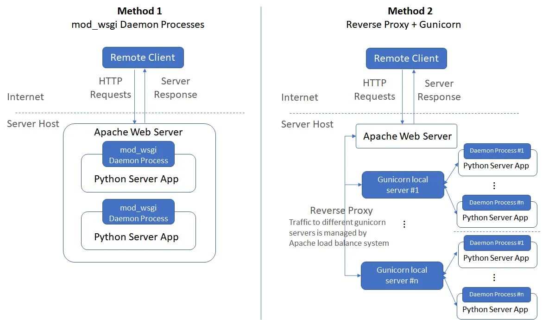Viewport: 542px width, 320px height.
Task: Click Daemon Process #1 of Gunicorn server #n
Action: point(497,243)
